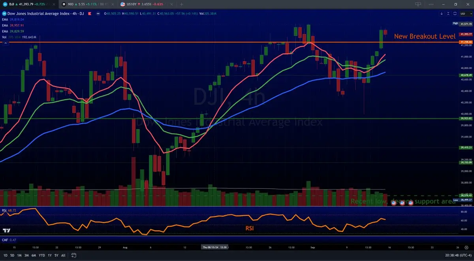Click the first US flag event marker
Image resolution: width=474 pixels, height=261 pixels.
click(393, 203)
